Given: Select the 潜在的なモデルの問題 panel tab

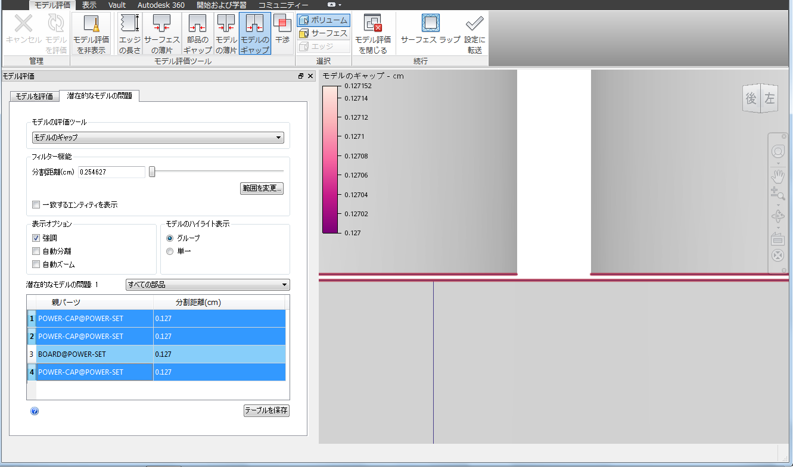Looking at the screenshot, I should pyautogui.click(x=99, y=95).
